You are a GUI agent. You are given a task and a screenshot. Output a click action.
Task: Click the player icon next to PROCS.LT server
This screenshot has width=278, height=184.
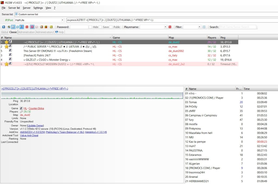(11, 42)
